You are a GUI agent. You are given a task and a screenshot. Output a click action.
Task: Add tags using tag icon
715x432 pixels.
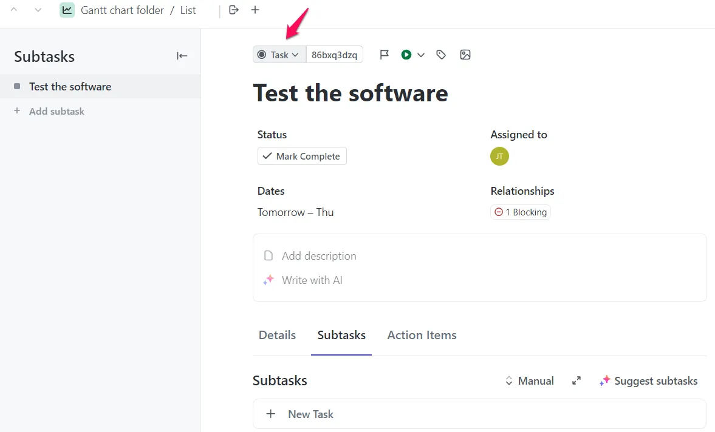click(x=441, y=55)
